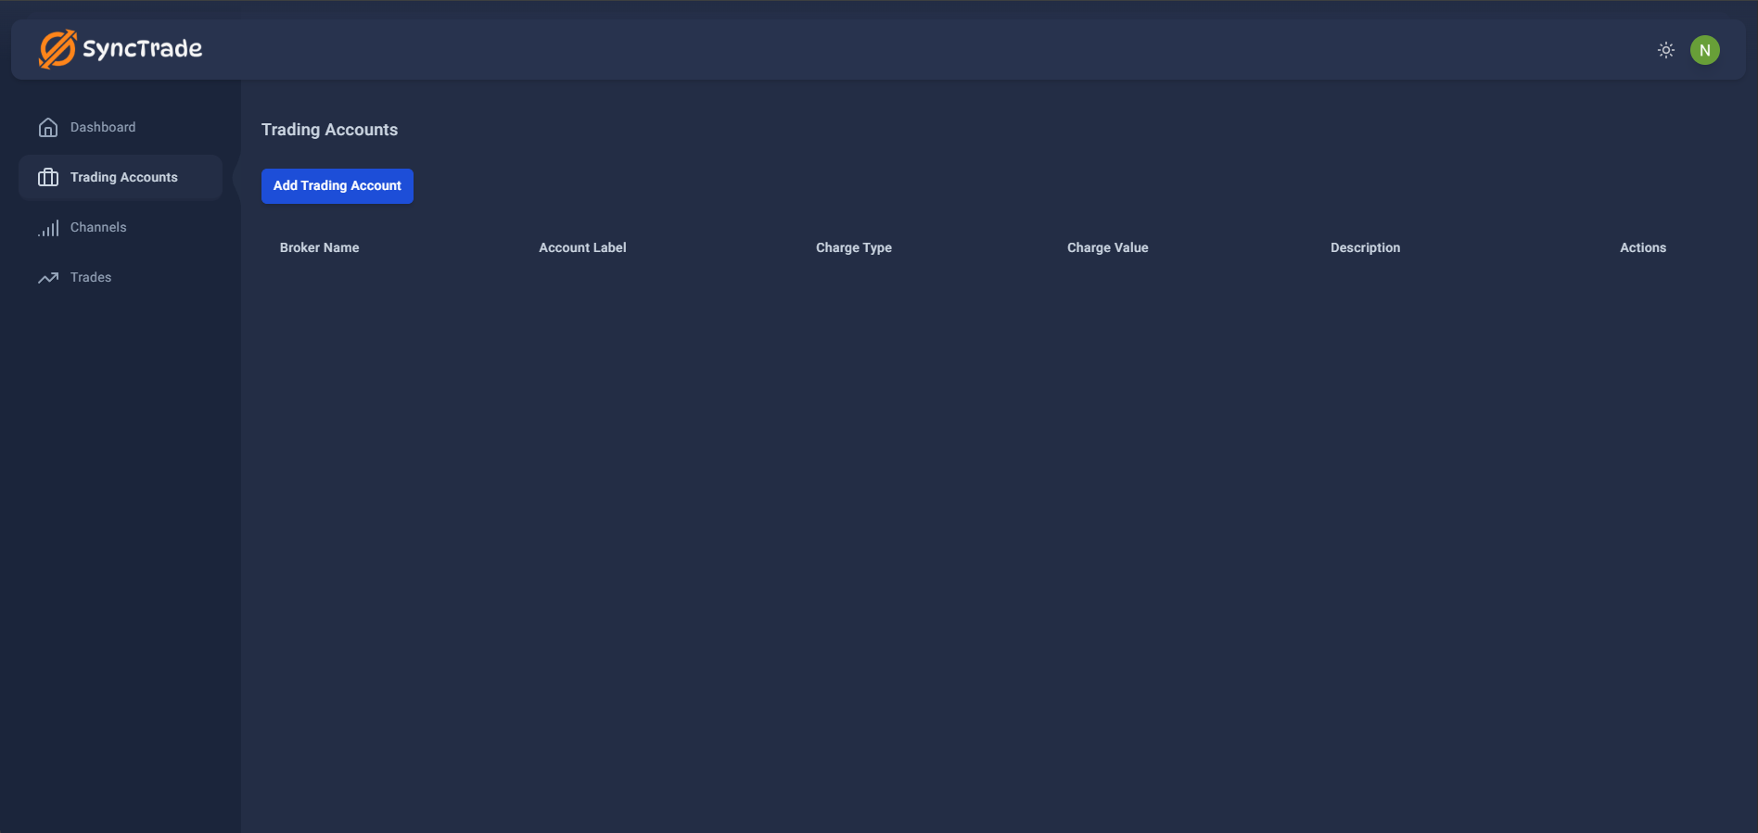Sort by the Broker Name column header
1758x833 pixels.
(319, 248)
